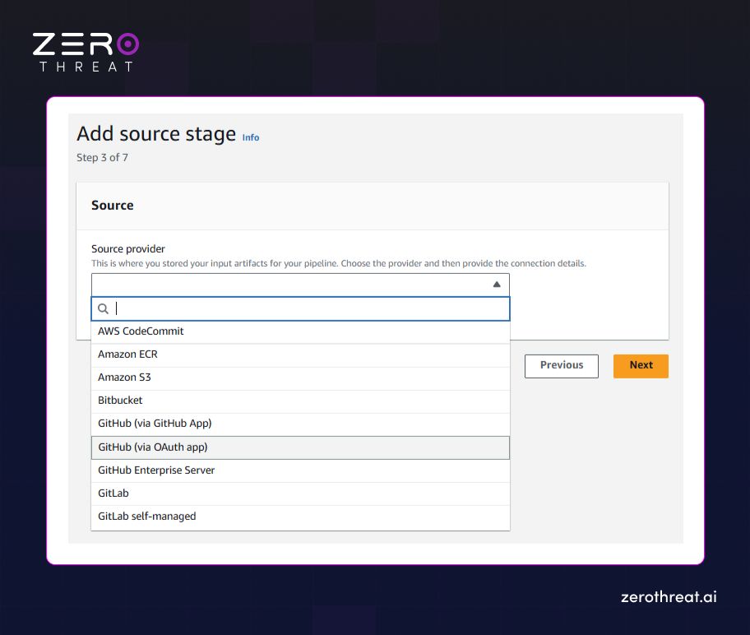Screen dimensions: 750x635
Task: Choose Amazon ECR as source provider
Action: tap(300, 355)
